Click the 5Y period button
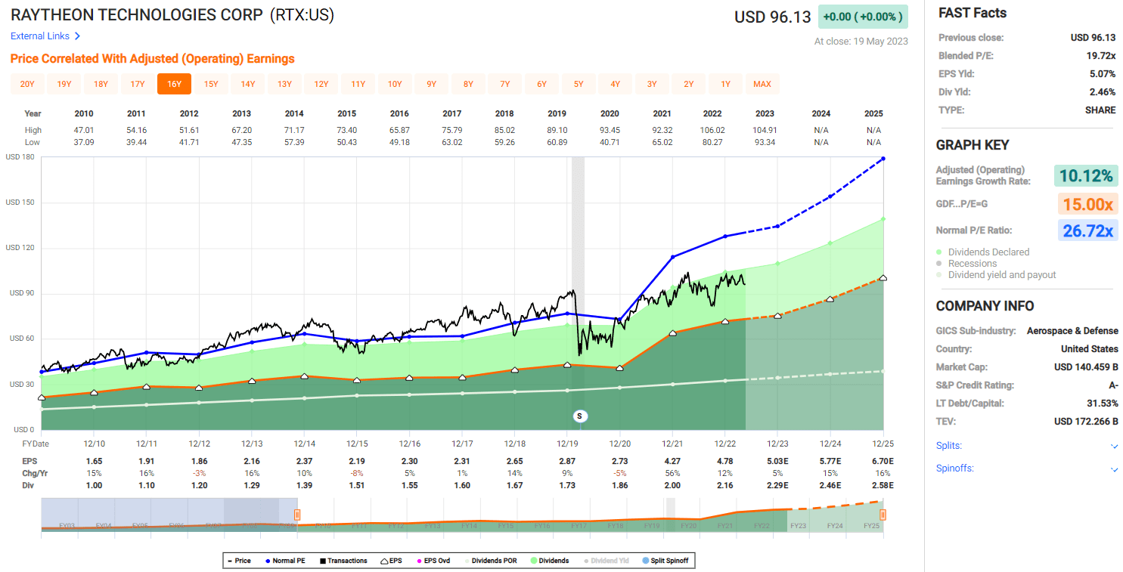Screen dimensions: 1123x572 [x=579, y=84]
